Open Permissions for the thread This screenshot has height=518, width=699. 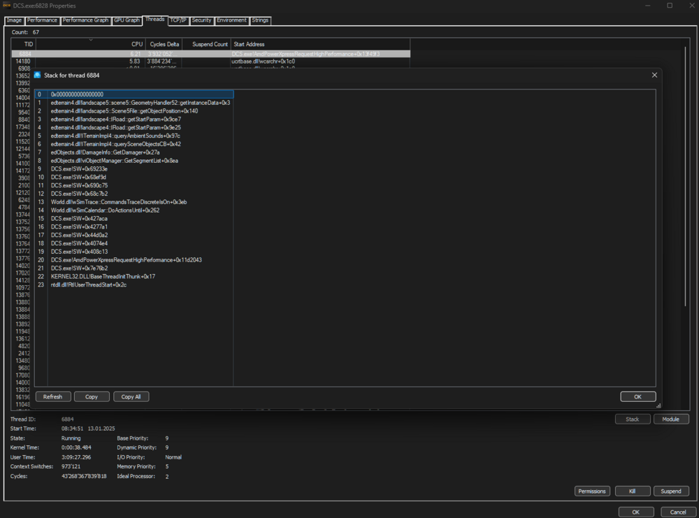592,491
